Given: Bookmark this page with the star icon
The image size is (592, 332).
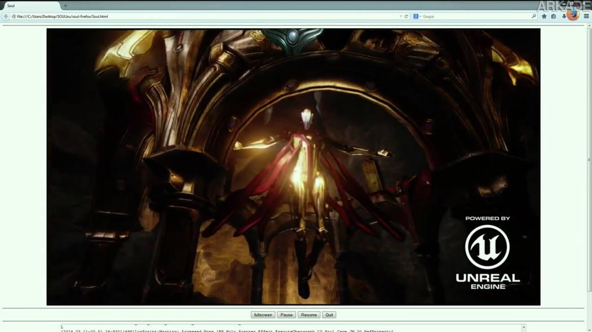Looking at the screenshot, I should point(544,16).
